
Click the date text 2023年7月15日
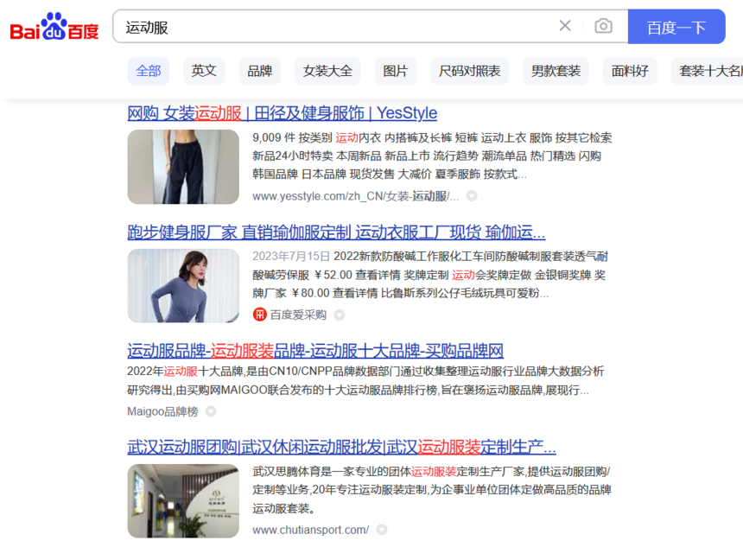pos(291,257)
